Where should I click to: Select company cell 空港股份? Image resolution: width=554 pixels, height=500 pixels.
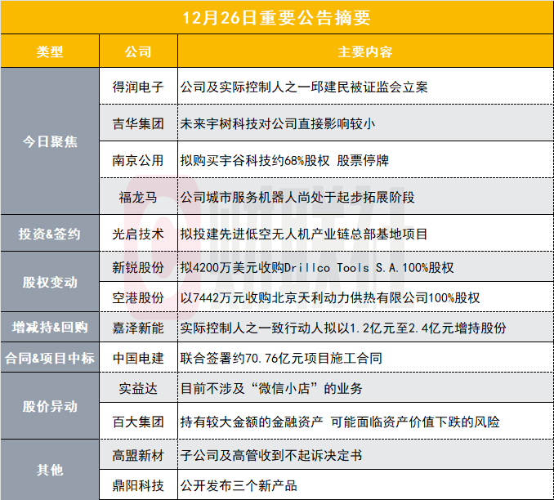coord(138,297)
